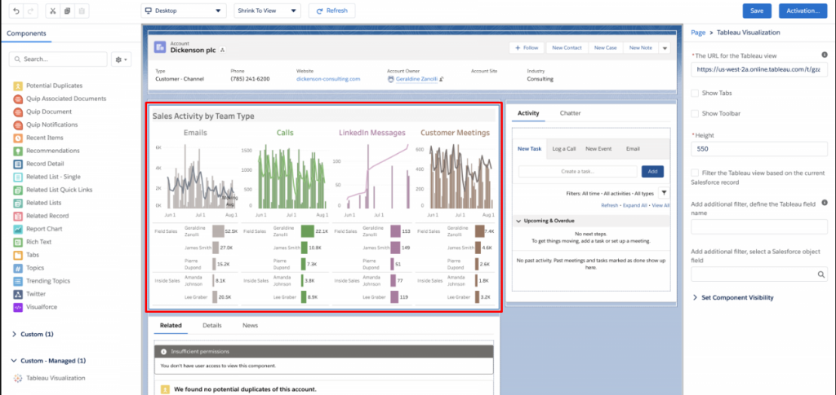Check the filter by current Salesforce record box
This screenshot has width=836, height=395.
695,173
